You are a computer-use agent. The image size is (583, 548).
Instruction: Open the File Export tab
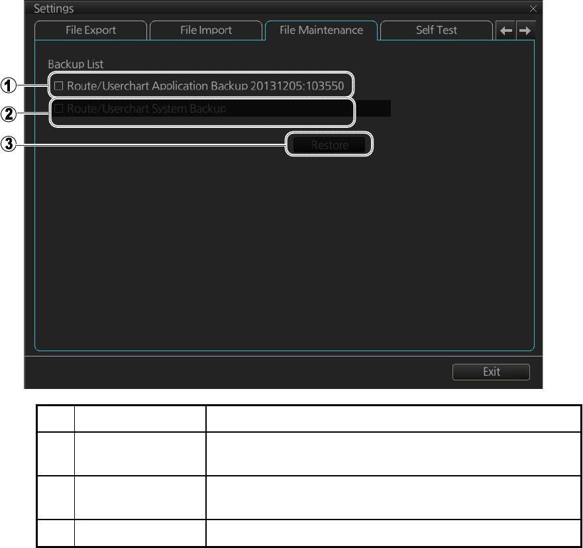pyautogui.click(x=91, y=30)
